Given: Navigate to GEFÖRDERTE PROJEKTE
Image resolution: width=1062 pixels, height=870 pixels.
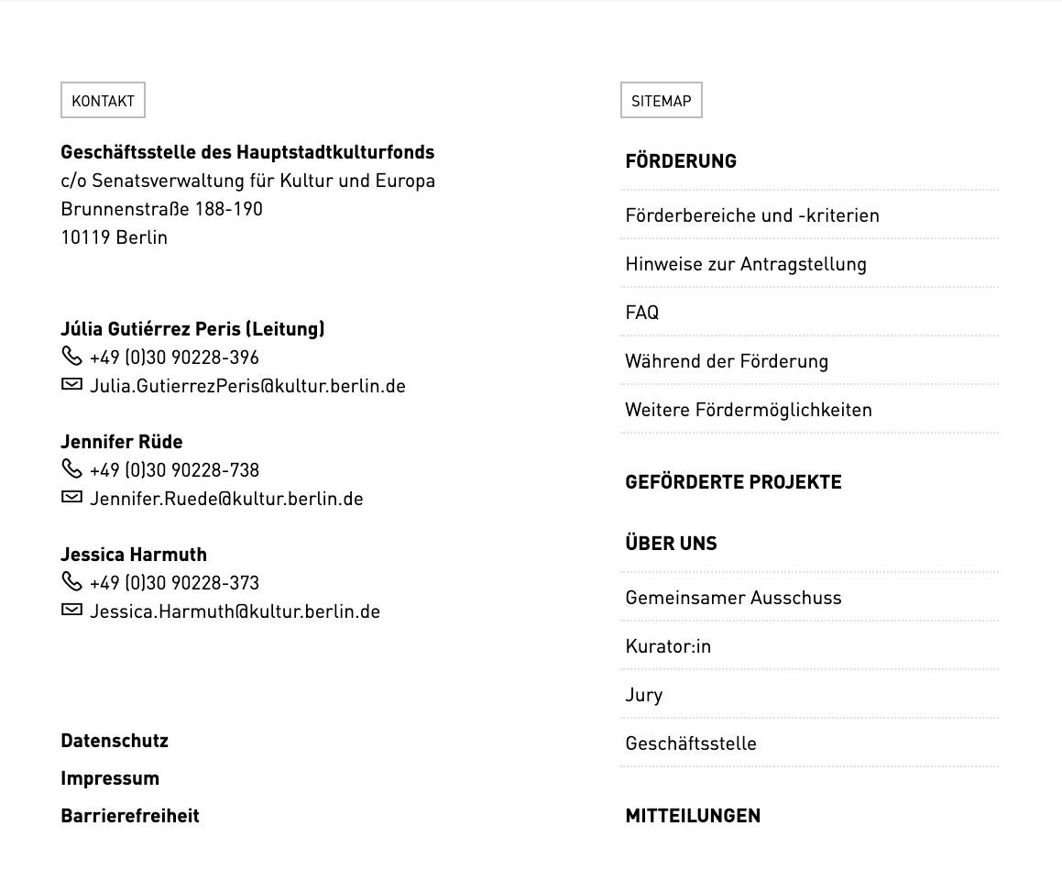Looking at the screenshot, I should [733, 482].
